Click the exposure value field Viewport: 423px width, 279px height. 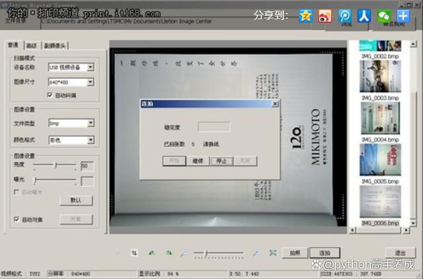tap(87, 181)
